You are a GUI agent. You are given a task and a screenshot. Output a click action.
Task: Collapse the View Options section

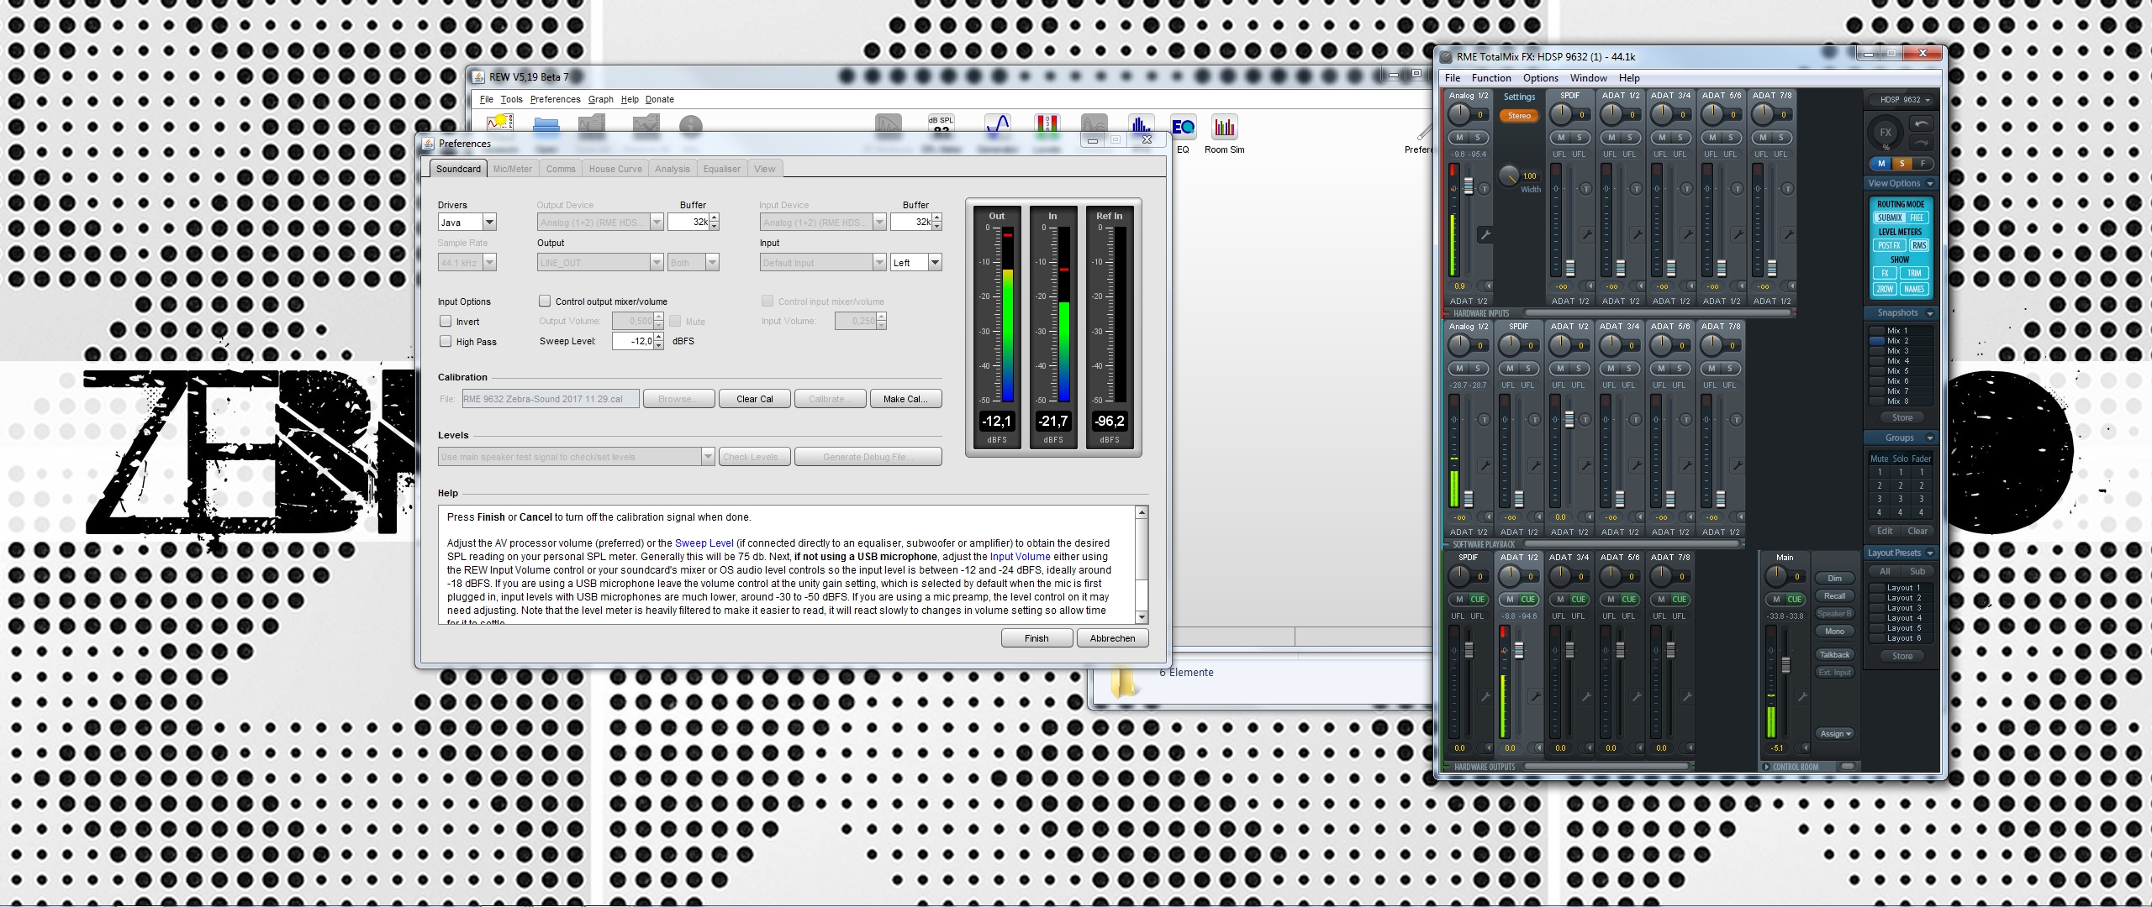tap(1930, 184)
